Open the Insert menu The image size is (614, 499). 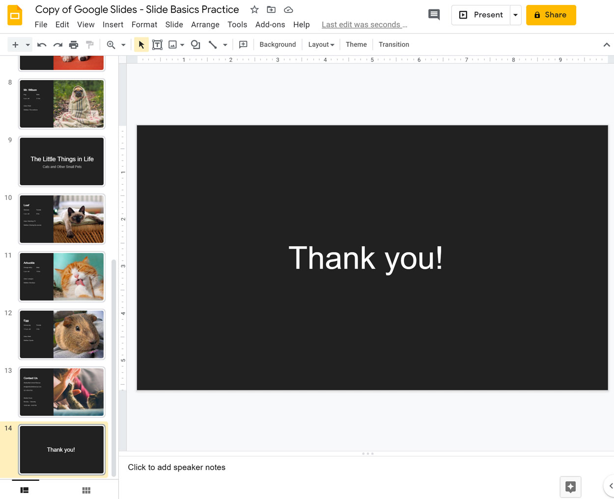(x=113, y=25)
